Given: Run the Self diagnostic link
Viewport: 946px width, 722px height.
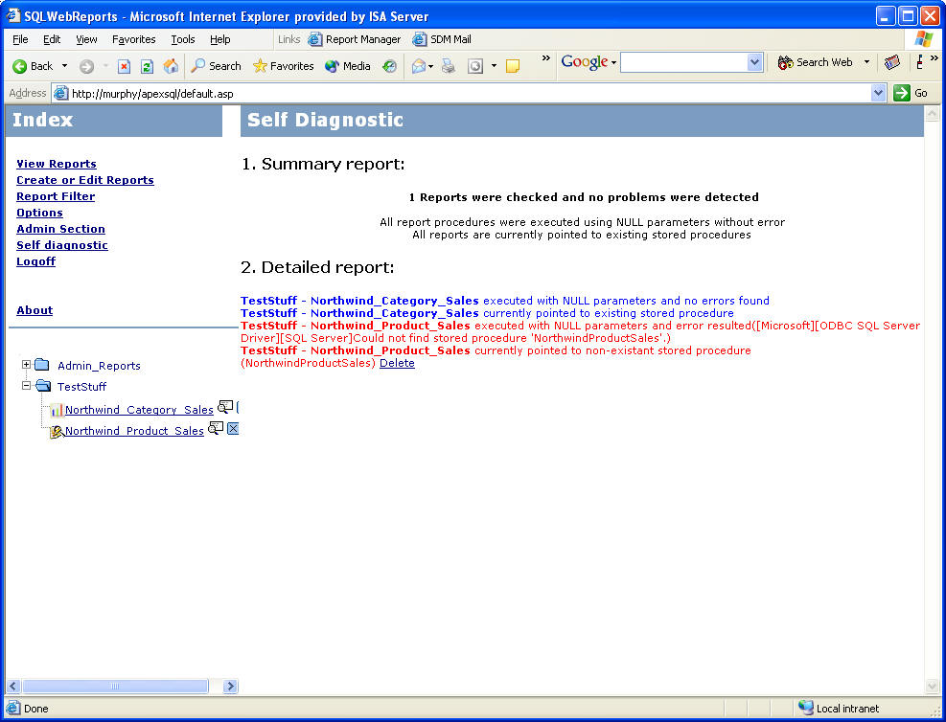Looking at the screenshot, I should (62, 245).
